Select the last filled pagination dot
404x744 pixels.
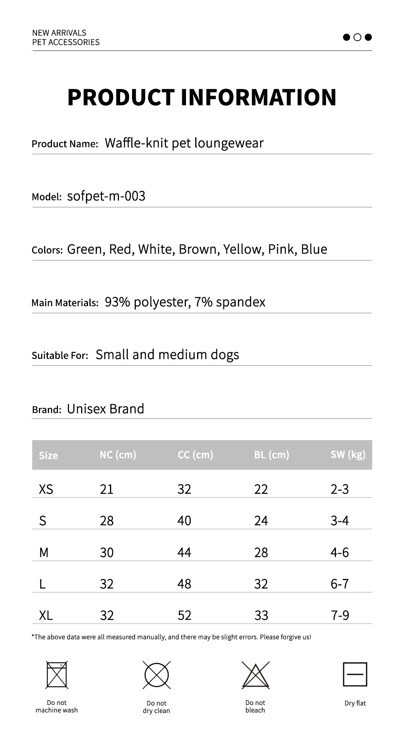368,37
